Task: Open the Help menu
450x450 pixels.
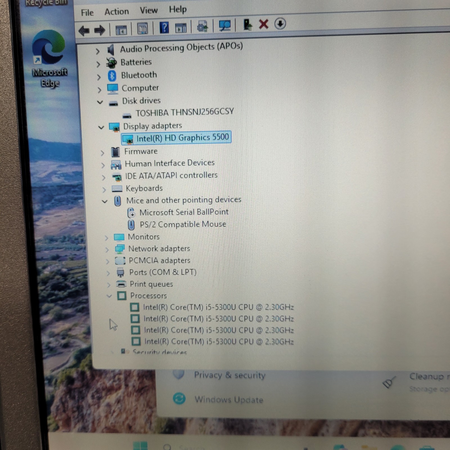Action: click(177, 9)
